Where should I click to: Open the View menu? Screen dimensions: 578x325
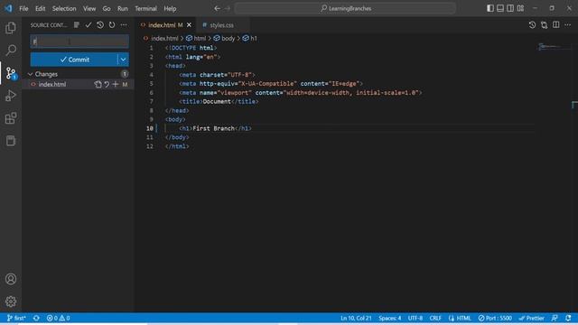click(x=89, y=8)
